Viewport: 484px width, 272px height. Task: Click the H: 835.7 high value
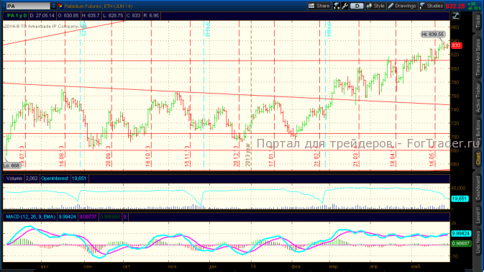tap(91, 15)
